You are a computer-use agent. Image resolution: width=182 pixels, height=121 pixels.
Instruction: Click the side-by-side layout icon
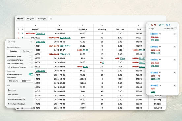tap(50, 19)
